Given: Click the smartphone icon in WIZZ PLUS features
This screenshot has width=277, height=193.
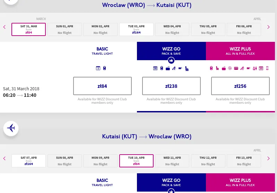Looking at the screenshot, I should pyautogui.click(x=267, y=68).
